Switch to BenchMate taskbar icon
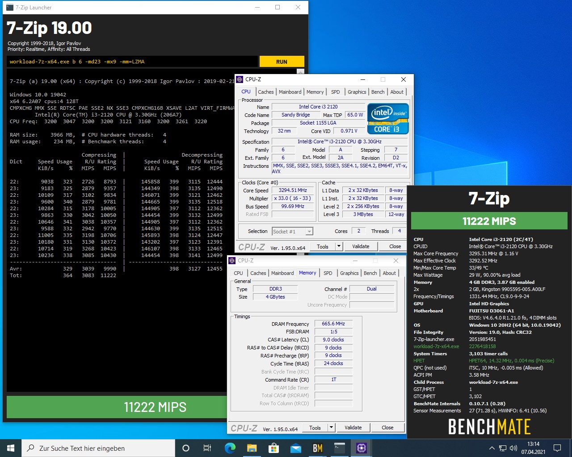Screen dimensions: 572x457 click(x=317, y=448)
